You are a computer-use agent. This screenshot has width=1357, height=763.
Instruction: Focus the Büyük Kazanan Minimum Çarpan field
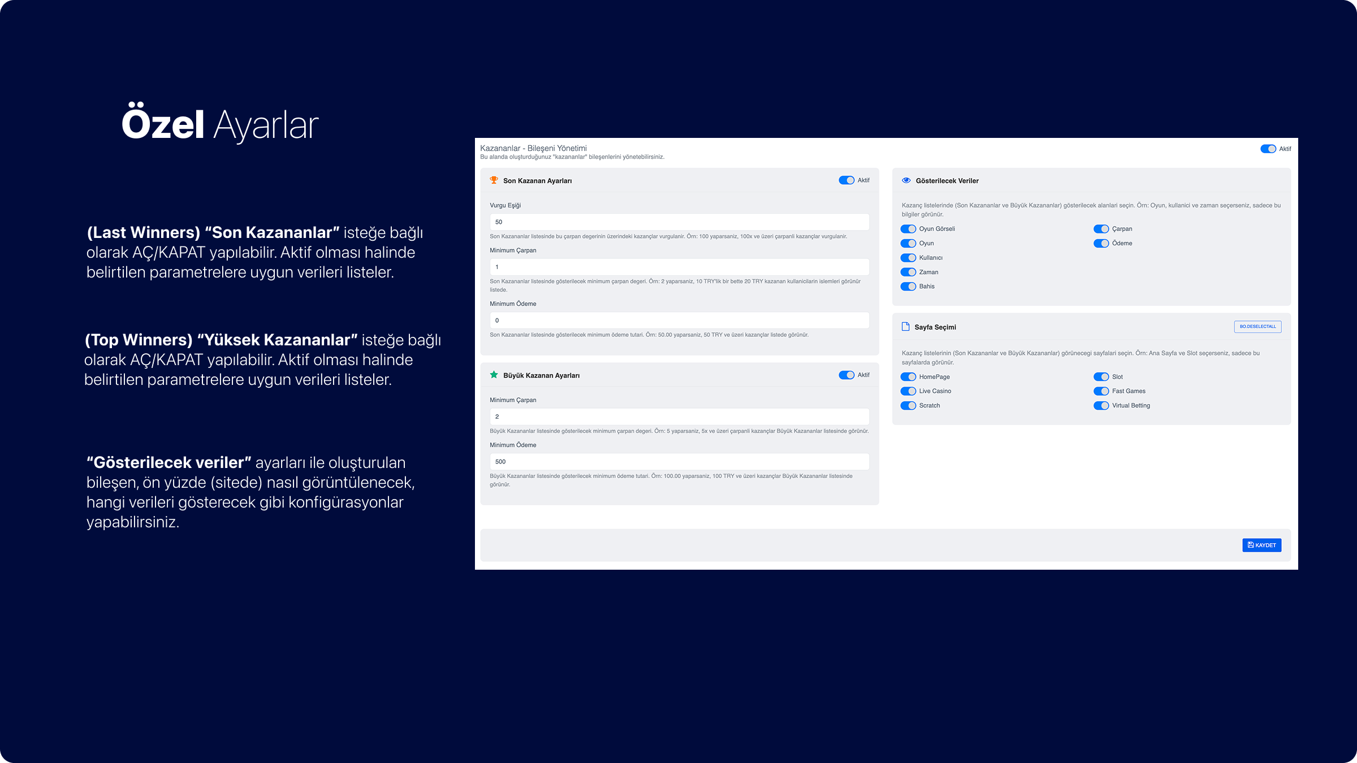(x=678, y=417)
